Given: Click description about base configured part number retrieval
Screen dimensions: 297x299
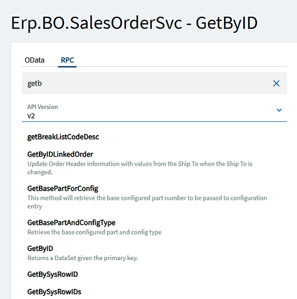Looking at the screenshot, I should coord(147,202).
